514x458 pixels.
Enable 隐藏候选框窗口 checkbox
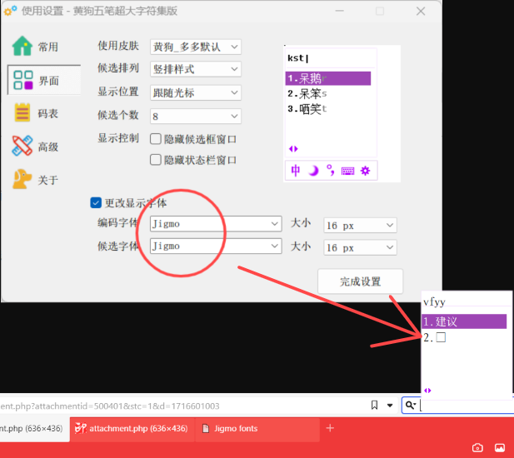pos(156,138)
